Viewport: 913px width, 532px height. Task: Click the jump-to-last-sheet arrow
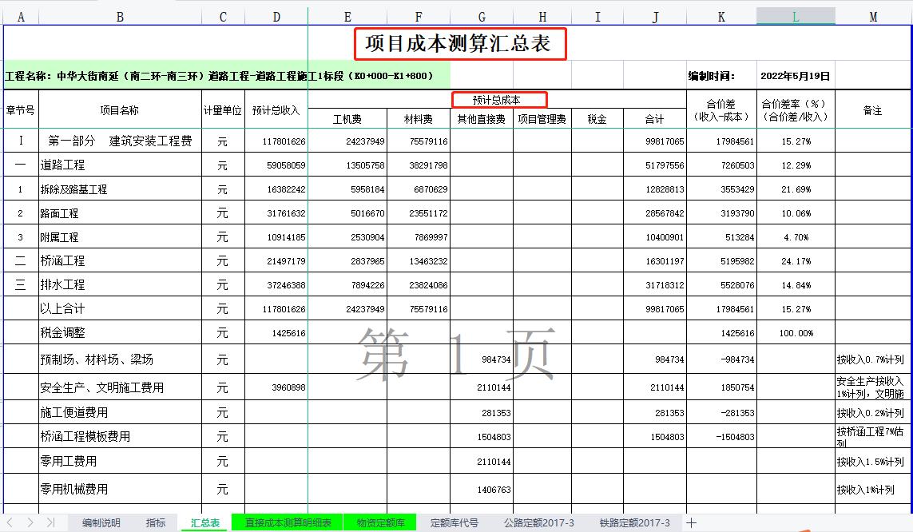[50, 523]
